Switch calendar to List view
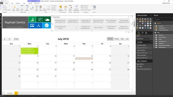This screenshot has height=97, width=173. (127, 39)
